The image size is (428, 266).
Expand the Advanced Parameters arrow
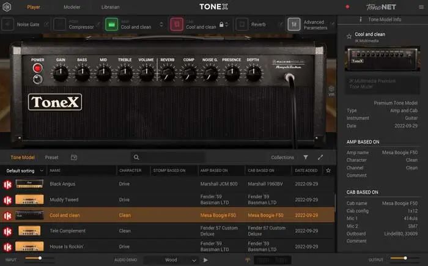pos(333,24)
